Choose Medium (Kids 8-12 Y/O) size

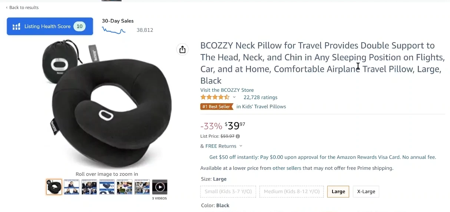coord(291,192)
